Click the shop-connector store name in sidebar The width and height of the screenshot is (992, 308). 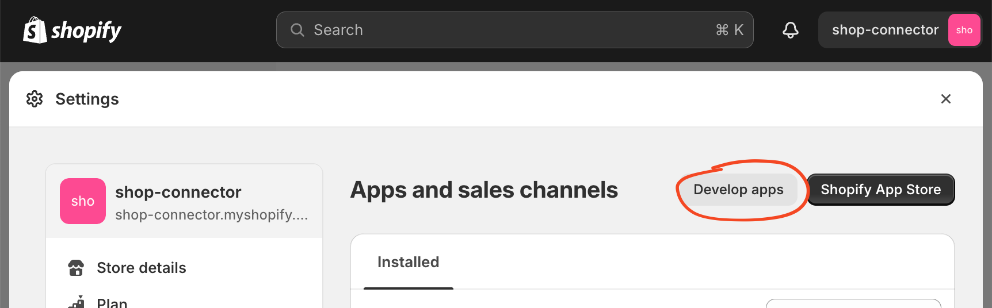178,192
